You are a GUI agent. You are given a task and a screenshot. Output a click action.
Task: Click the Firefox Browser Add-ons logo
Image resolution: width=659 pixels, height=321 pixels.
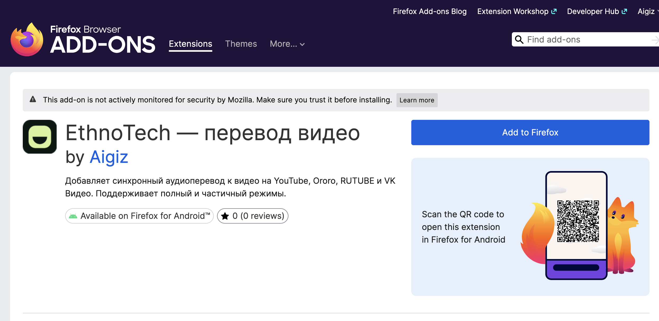[83, 39]
